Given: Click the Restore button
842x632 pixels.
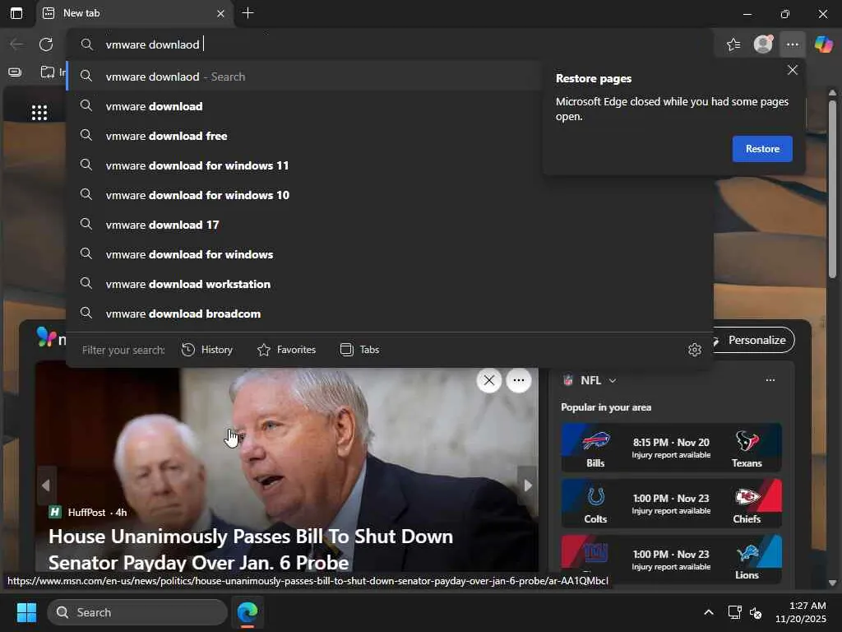Looking at the screenshot, I should point(762,149).
